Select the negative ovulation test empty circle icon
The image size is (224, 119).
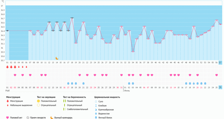coord(38,105)
